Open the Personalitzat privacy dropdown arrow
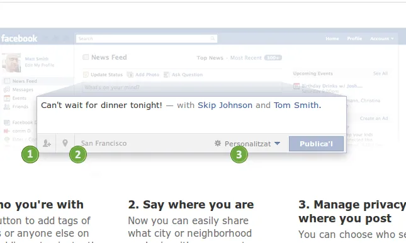The image size is (406, 243). click(x=278, y=143)
